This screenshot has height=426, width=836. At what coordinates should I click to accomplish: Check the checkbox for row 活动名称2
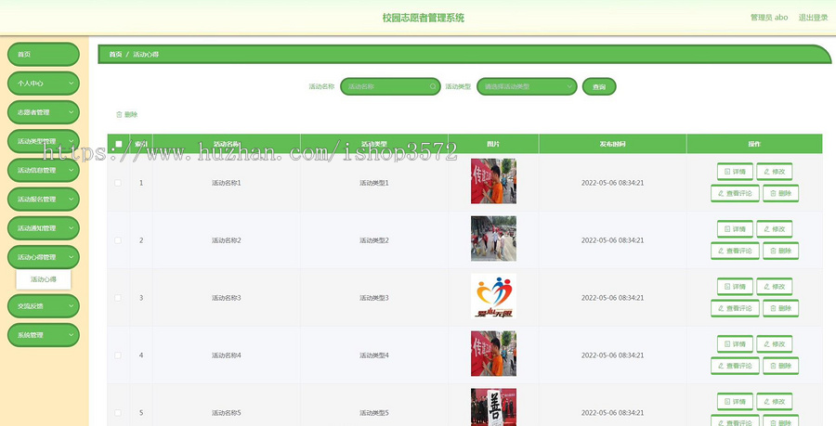click(118, 240)
